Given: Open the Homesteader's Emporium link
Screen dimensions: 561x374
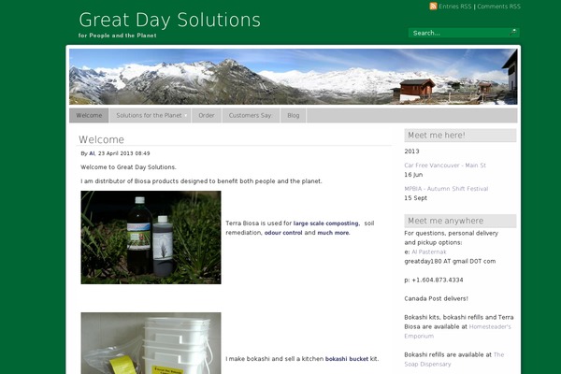Looking at the screenshot, I should (457, 331).
